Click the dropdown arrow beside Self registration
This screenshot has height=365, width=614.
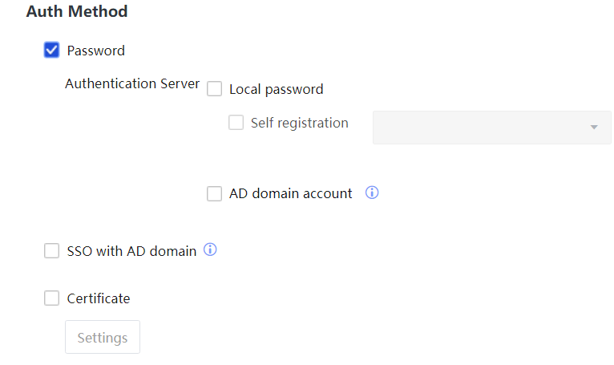(594, 128)
